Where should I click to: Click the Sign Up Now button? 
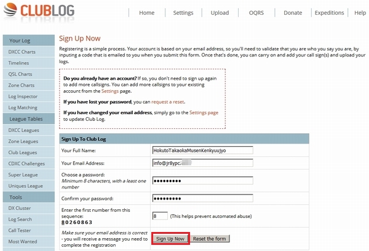(170, 239)
